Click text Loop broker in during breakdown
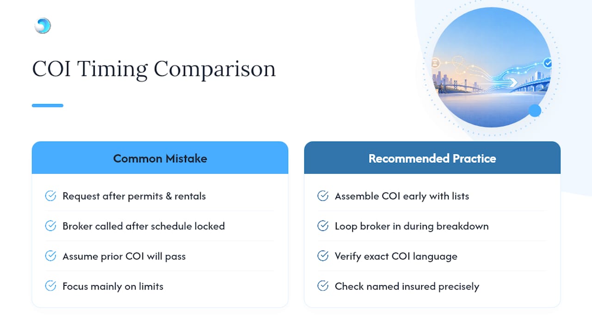592x333 pixels. [x=412, y=226]
